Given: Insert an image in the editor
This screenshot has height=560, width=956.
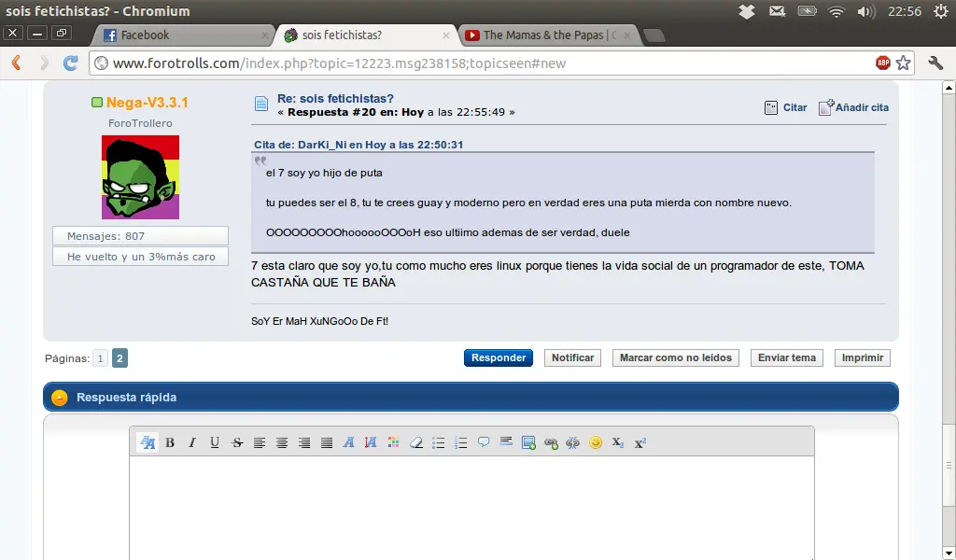Looking at the screenshot, I should (x=528, y=443).
